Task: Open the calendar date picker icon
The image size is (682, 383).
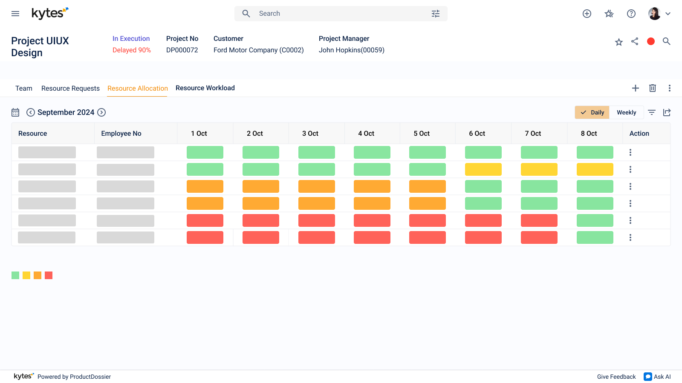Action: pyautogui.click(x=15, y=112)
